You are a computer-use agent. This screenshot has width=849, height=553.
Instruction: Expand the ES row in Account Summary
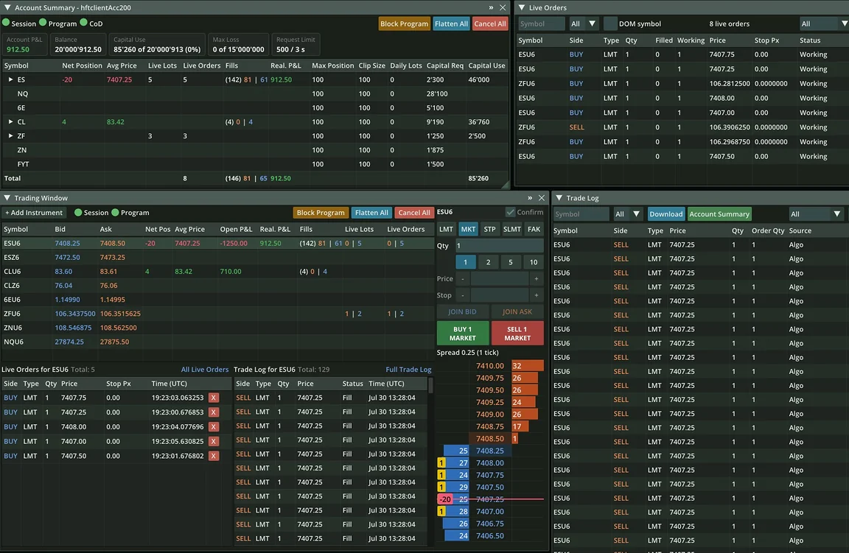click(10, 79)
